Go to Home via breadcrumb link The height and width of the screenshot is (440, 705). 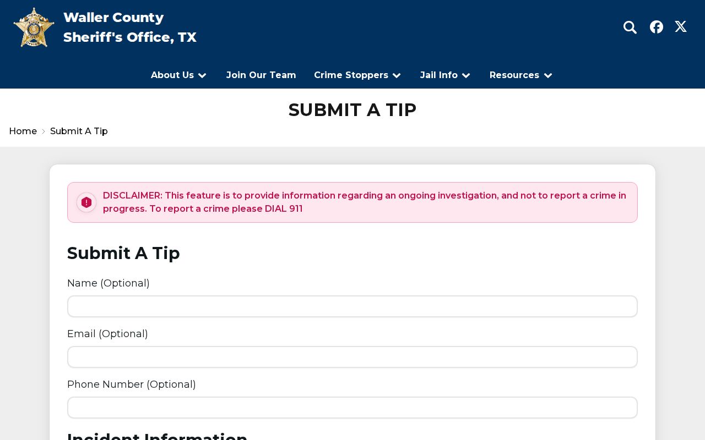click(23, 131)
